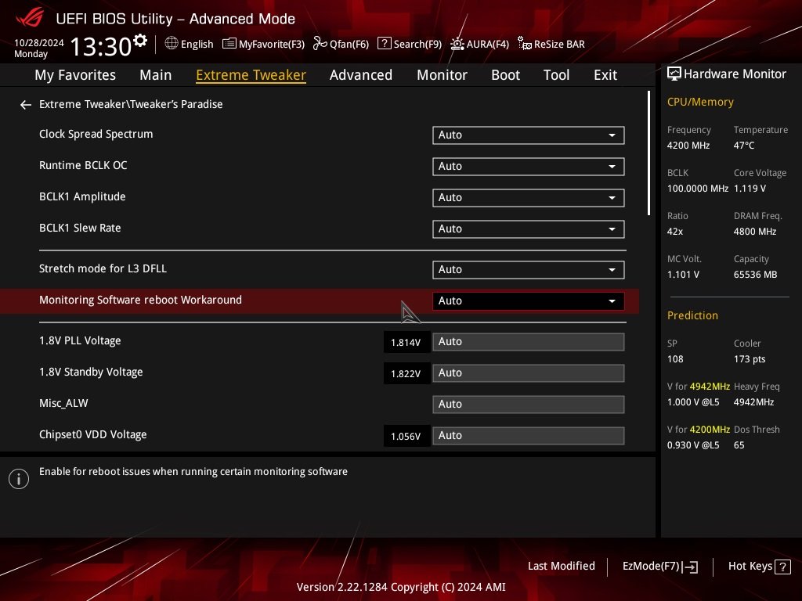The image size is (802, 601).
Task: Open settings gear next to clock
Action: click(139, 41)
